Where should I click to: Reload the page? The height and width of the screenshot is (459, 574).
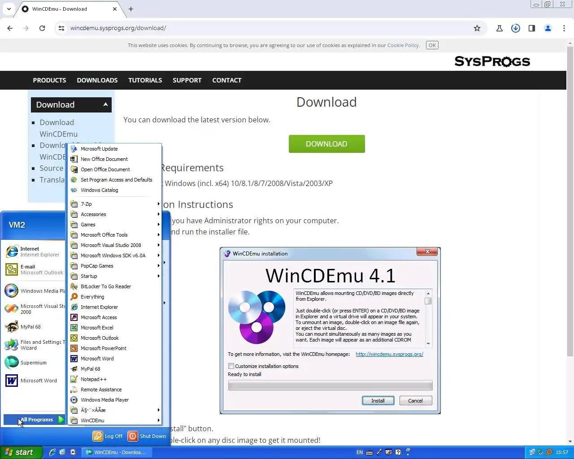click(x=42, y=28)
